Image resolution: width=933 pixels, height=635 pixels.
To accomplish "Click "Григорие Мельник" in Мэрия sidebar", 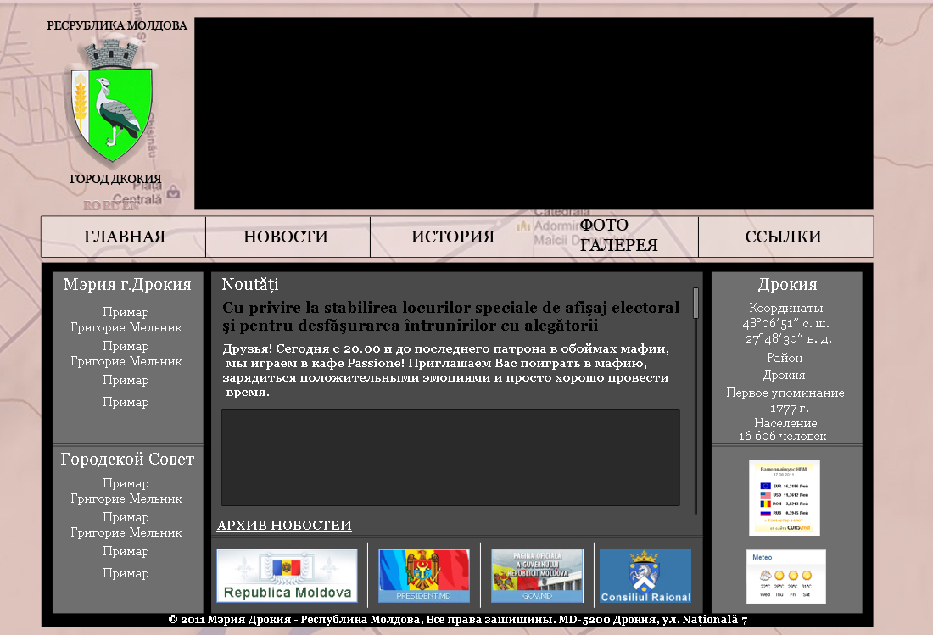I will 126,327.
